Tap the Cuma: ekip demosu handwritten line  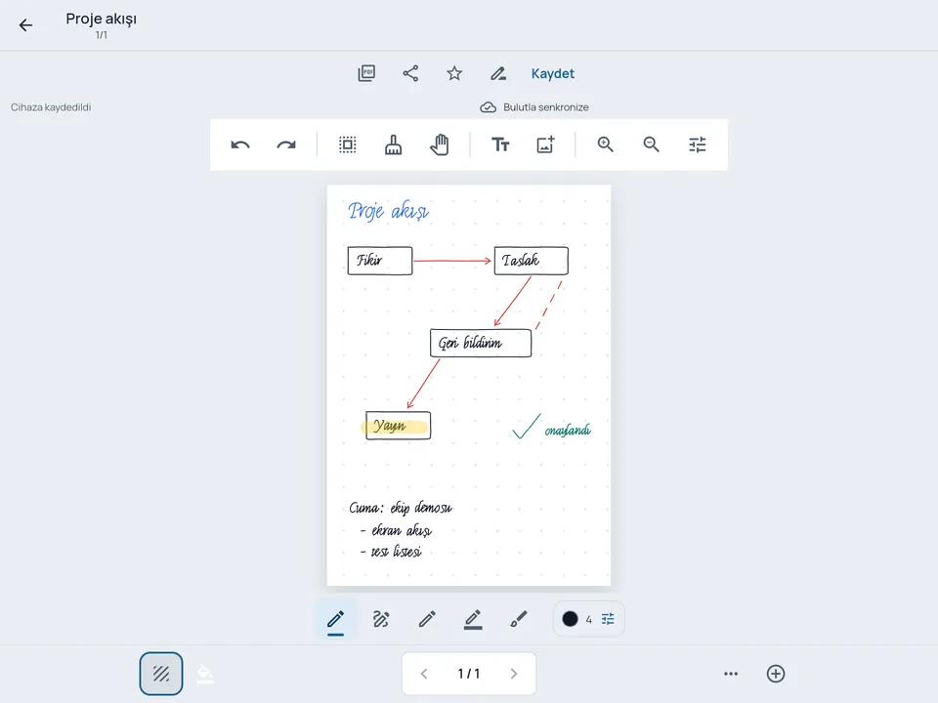pyautogui.click(x=401, y=508)
